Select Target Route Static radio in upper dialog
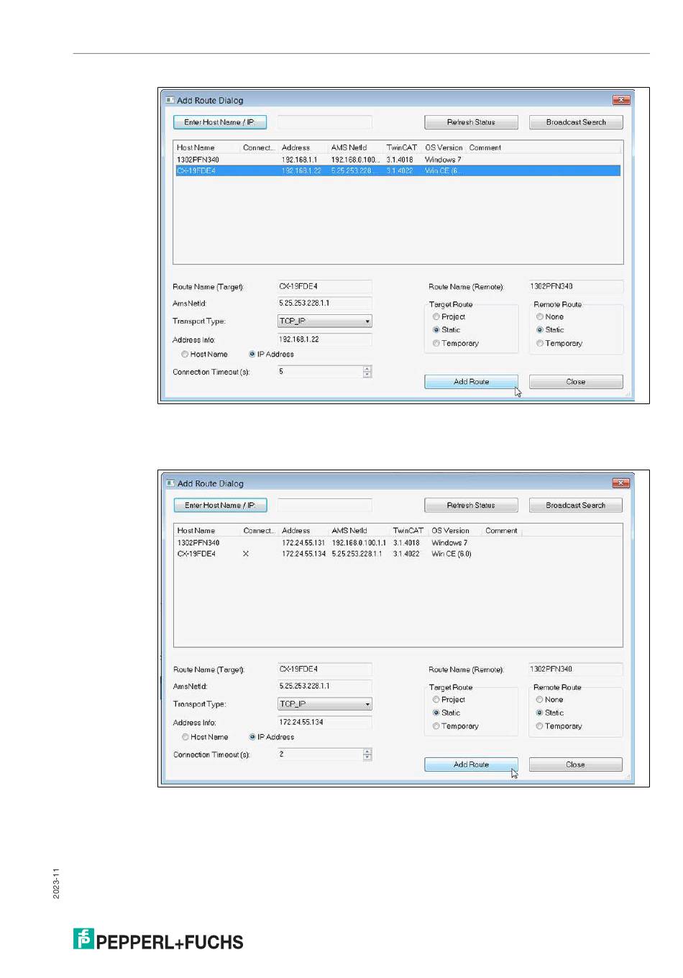683x978 pixels. [436, 330]
